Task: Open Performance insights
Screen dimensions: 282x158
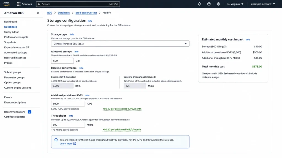Action: [x=16, y=37]
